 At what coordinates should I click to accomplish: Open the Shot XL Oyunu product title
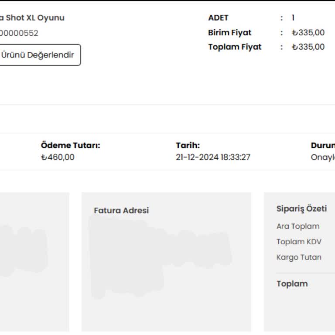[32, 18]
